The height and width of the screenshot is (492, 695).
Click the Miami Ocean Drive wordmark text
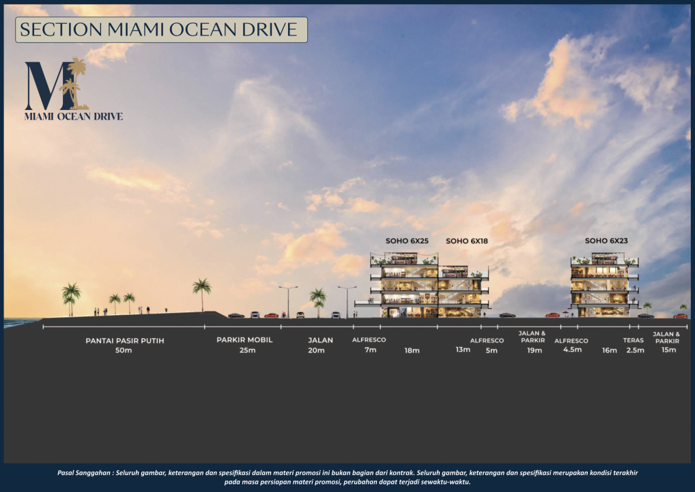click(x=73, y=117)
